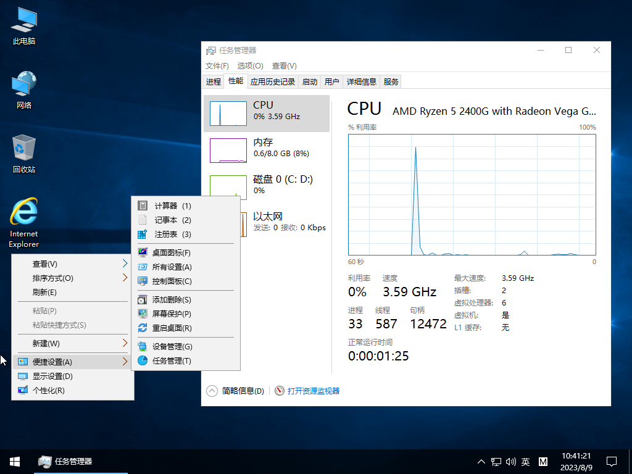632x474 pixels.
Task: Click the 简略信息(D) button label
Action: [x=243, y=391]
